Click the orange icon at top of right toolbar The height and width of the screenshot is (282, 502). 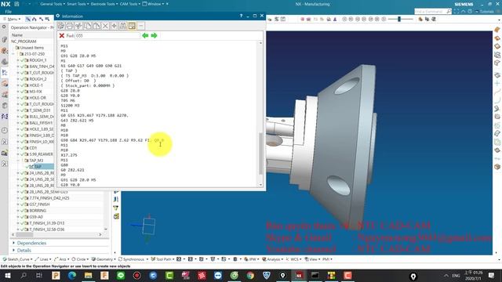click(497, 30)
